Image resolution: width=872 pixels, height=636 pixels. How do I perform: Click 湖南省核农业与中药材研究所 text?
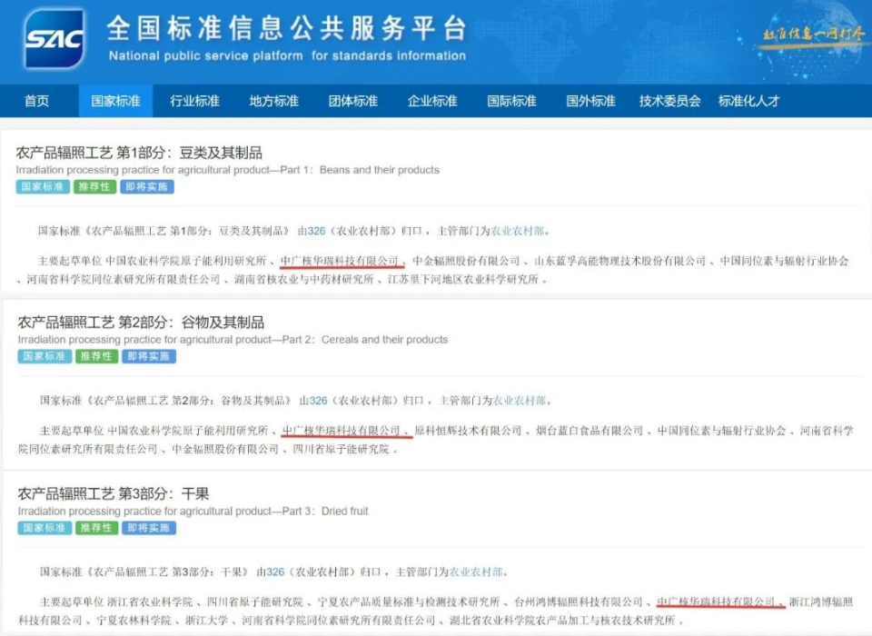[303, 279]
